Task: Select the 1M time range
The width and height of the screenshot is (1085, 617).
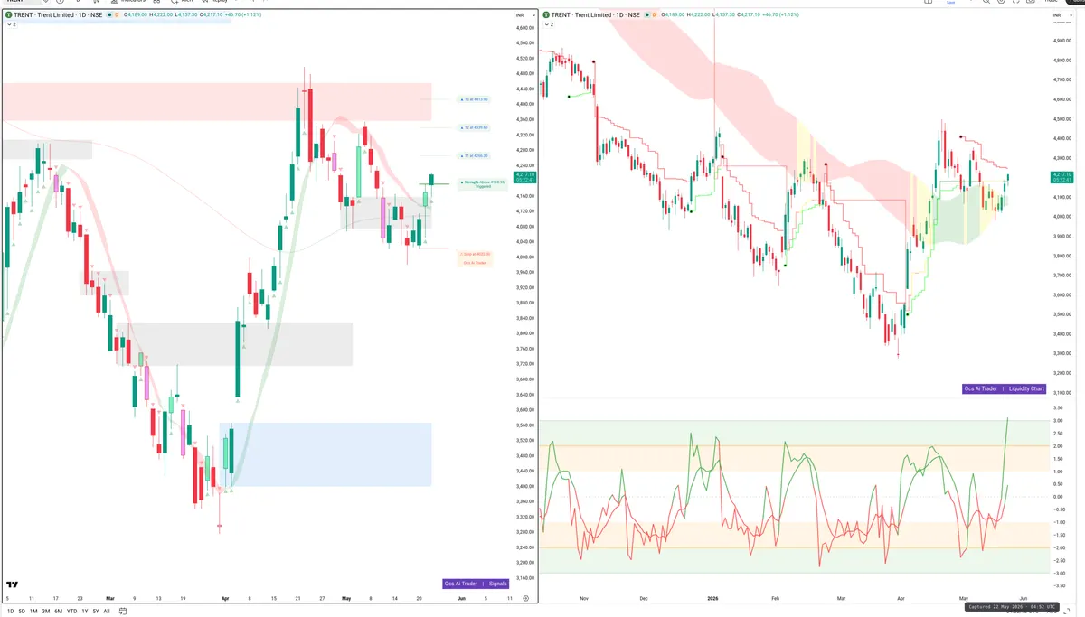Action: [x=33, y=612]
